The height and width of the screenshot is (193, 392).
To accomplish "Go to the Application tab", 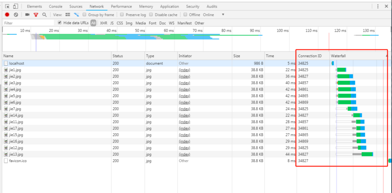I will 170,6.
